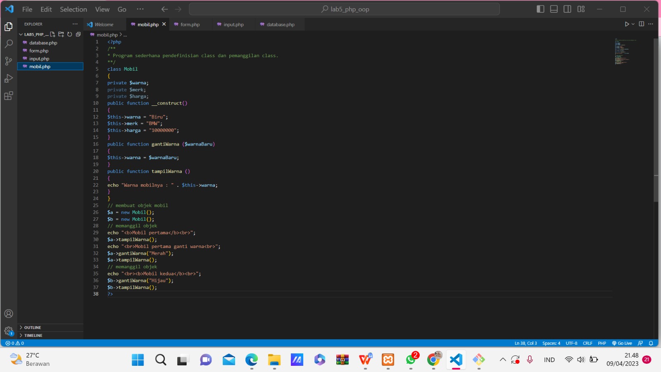Image resolution: width=661 pixels, height=372 pixels.
Task: Open the Extensions panel
Action: [9, 95]
